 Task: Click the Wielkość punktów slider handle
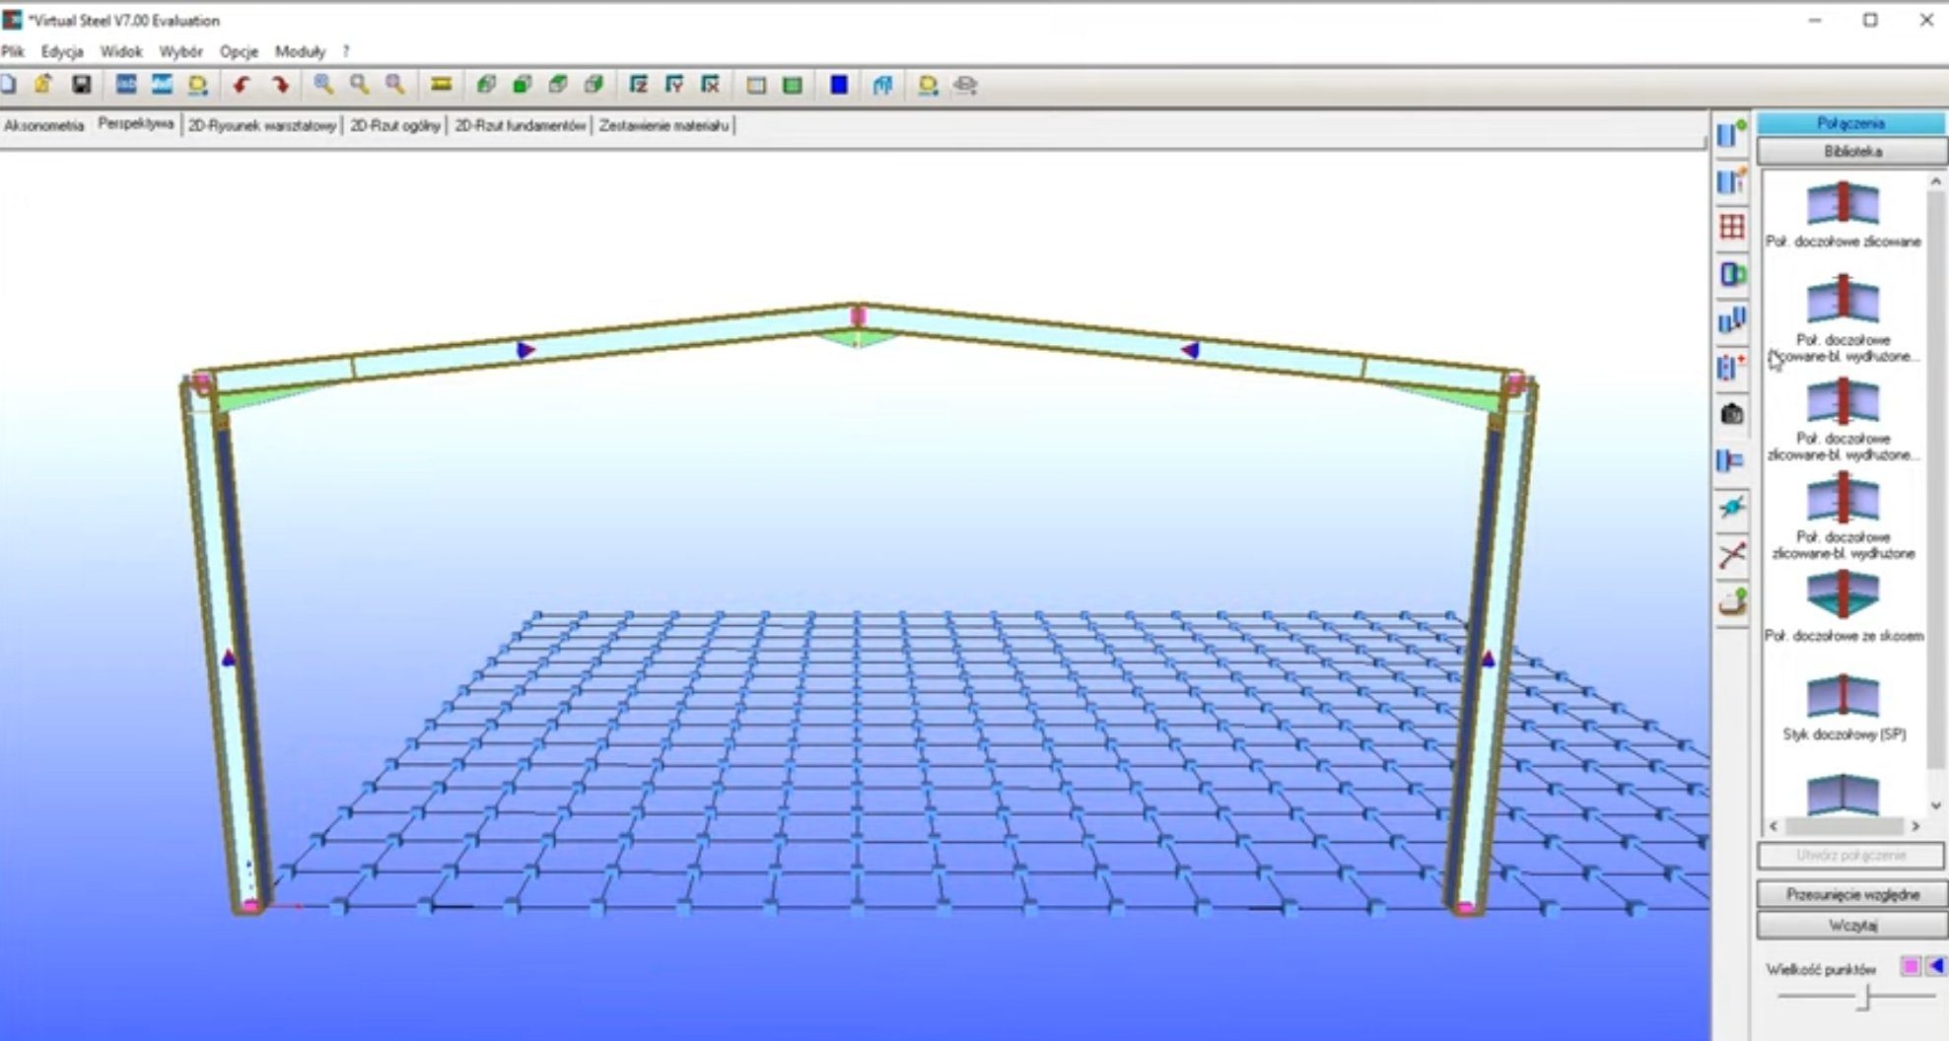click(1863, 998)
